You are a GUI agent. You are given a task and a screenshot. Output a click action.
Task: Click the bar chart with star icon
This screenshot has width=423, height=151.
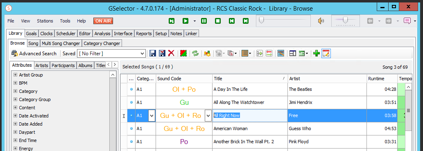[x=208, y=53]
